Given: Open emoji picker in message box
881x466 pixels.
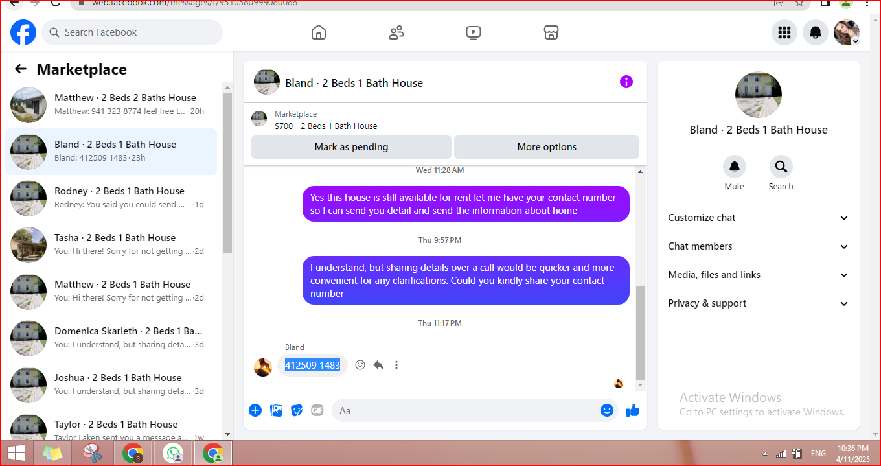Looking at the screenshot, I should coord(607,410).
